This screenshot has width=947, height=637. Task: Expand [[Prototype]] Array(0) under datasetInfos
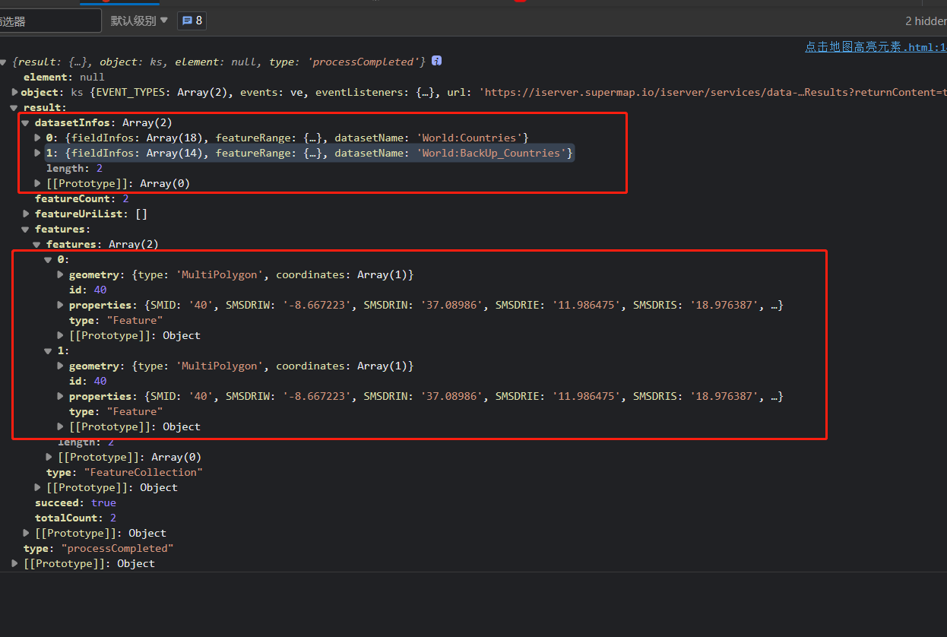[x=38, y=183]
